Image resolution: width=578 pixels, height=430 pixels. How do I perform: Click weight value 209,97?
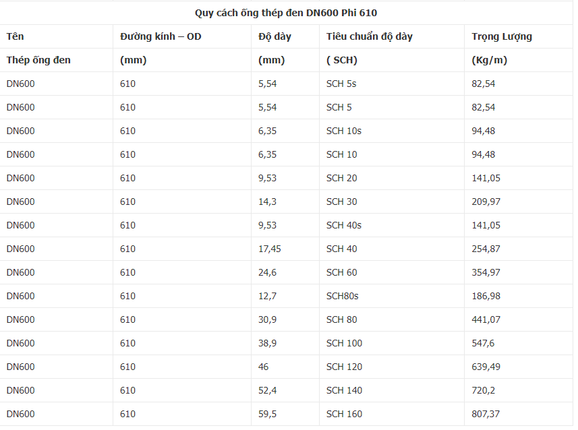click(x=486, y=202)
